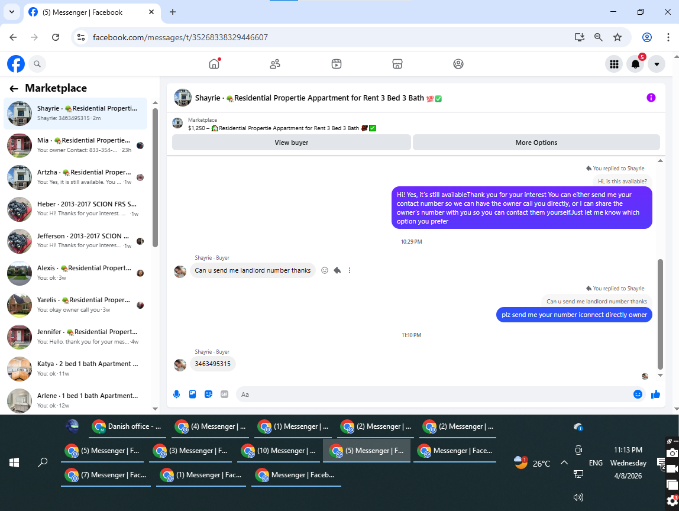679x511 pixels.
Task: Switch to (10) Messenger taskbar window
Action: [279, 451]
